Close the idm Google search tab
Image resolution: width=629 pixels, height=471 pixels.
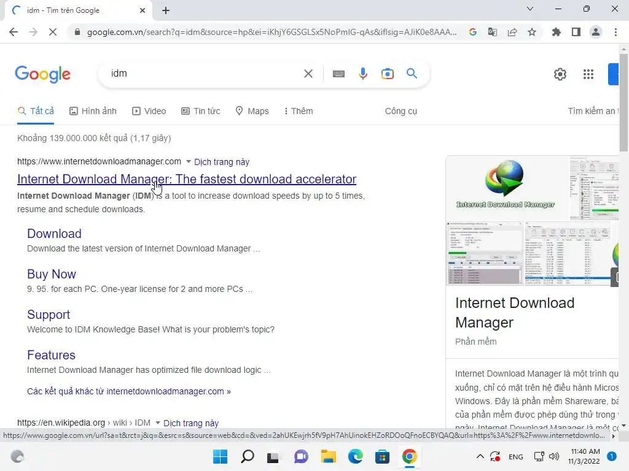coord(143,10)
